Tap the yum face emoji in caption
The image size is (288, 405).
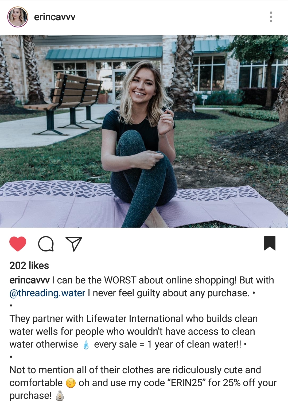tap(71, 383)
